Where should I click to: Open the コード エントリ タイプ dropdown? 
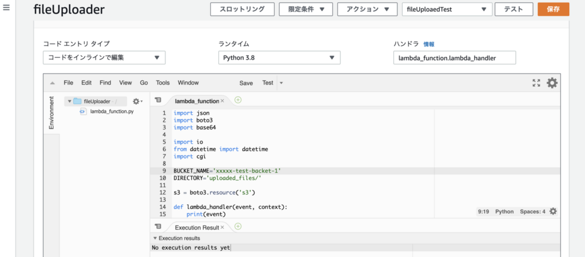[x=104, y=58]
